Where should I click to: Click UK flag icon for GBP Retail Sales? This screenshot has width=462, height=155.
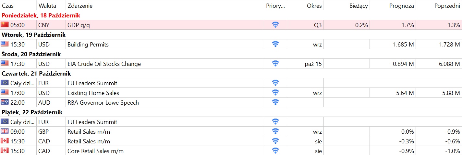coord(5,131)
